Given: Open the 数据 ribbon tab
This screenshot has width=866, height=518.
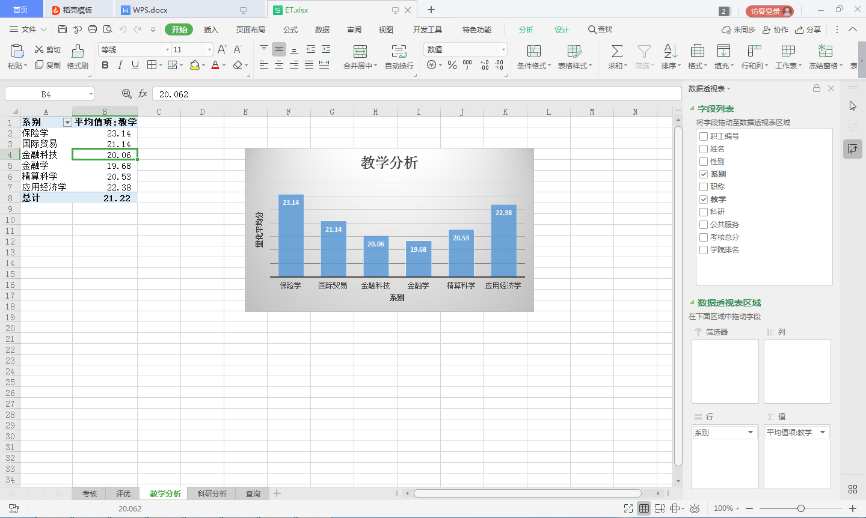Looking at the screenshot, I should point(322,29).
